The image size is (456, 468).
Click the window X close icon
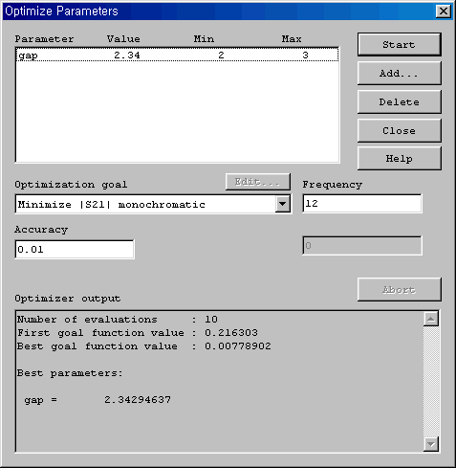[x=444, y=11]
